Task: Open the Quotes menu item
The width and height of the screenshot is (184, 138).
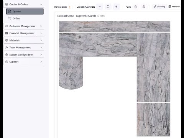Action: [x=25, y=11]
